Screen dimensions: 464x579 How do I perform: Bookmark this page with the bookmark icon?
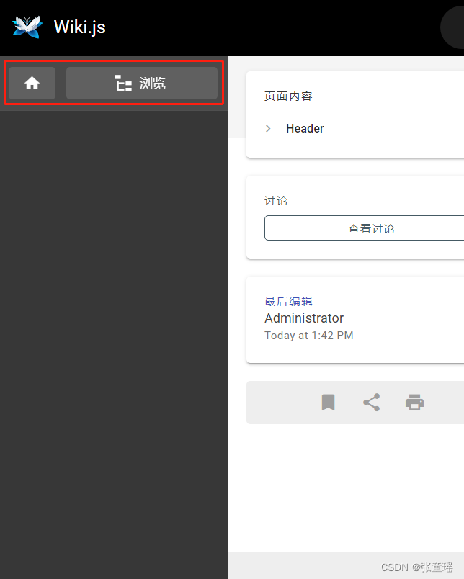coord(328,403)
